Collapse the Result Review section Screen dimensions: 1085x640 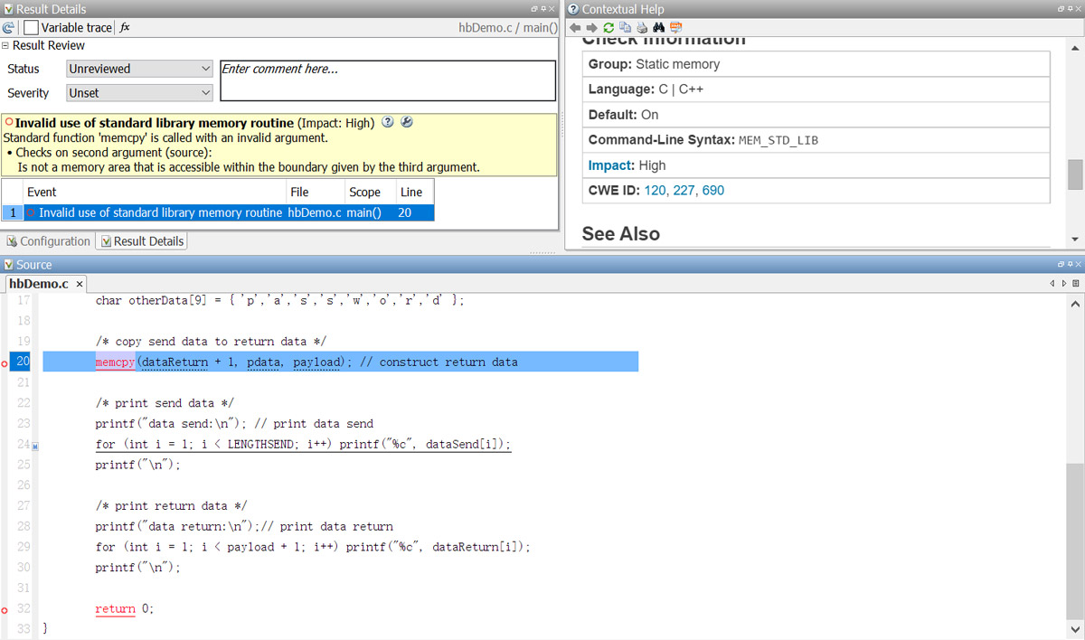[7, 45]
